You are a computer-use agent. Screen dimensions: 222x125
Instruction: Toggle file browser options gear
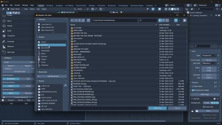185,20
